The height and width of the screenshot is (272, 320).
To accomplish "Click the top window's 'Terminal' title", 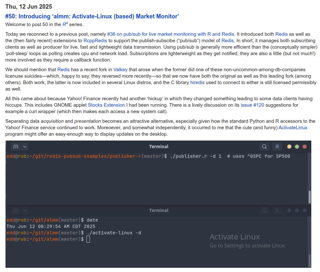I will tap(159, 147).
